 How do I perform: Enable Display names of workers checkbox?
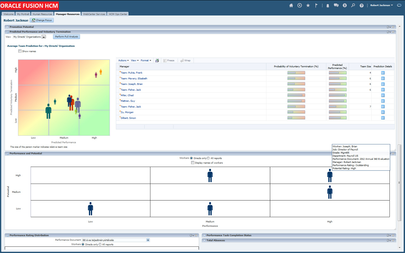click(x=193, y=163)
